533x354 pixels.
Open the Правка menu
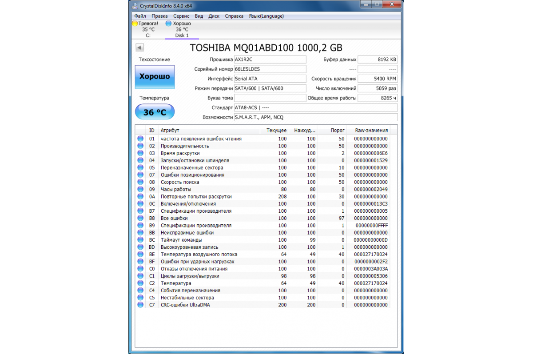point(159,16)
